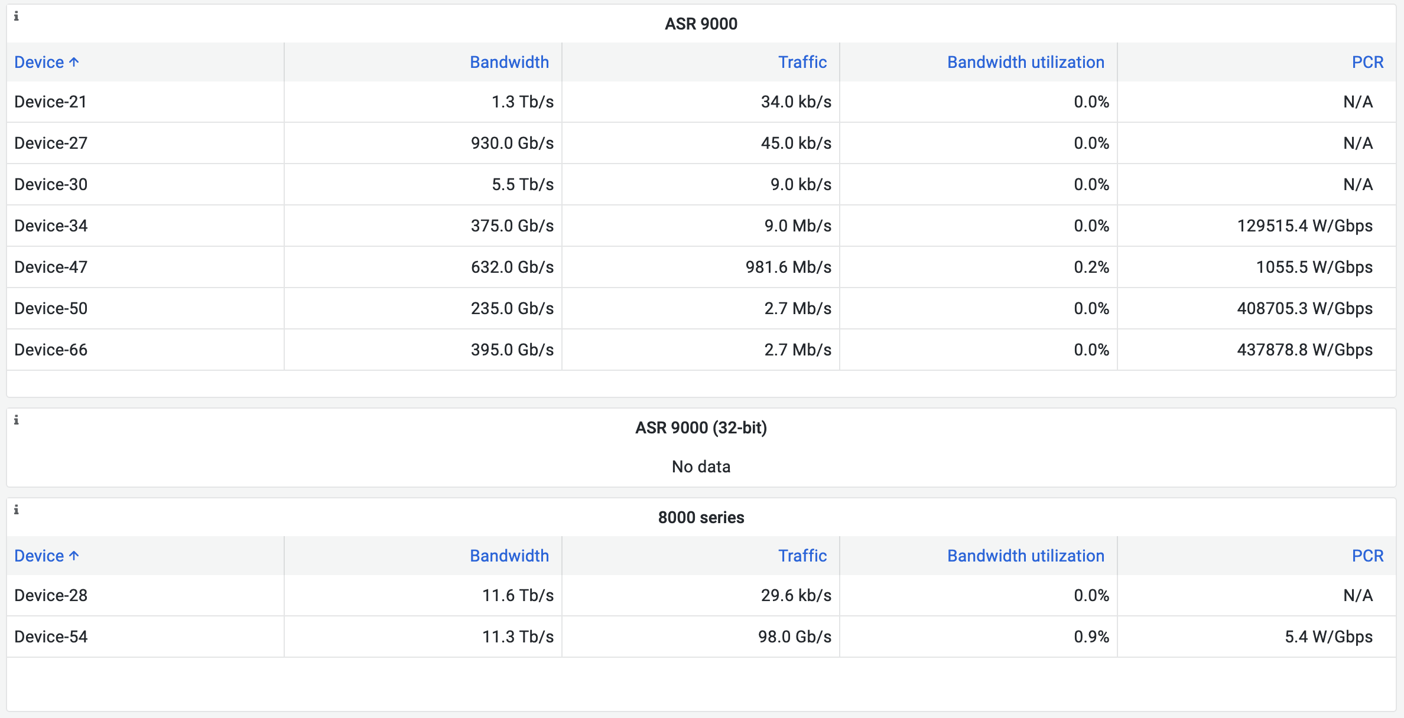Click the 8000 series panel info icon

[x=17, y=510]
